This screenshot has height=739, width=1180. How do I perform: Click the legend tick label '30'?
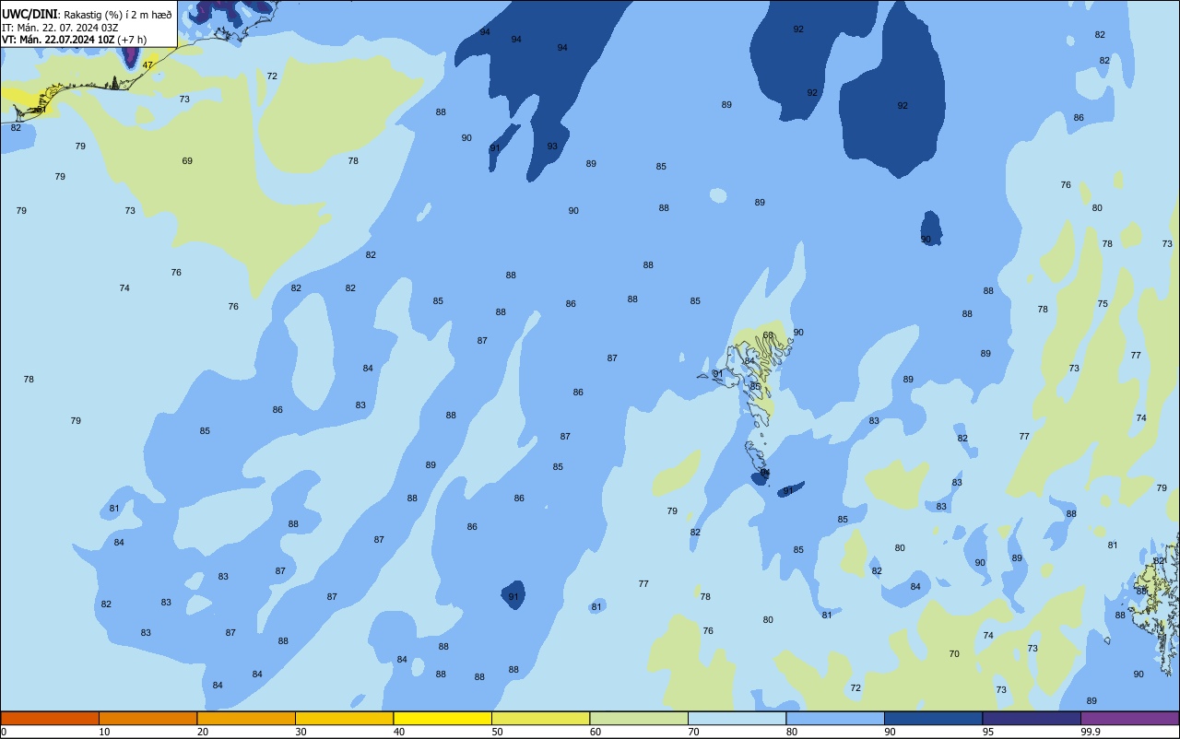pyautogui.click(x=301, y=732)
